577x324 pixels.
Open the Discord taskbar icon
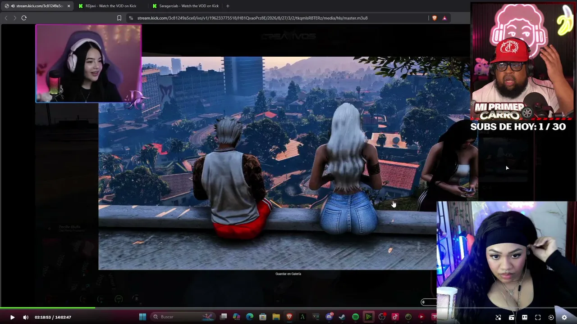(329, 317)
